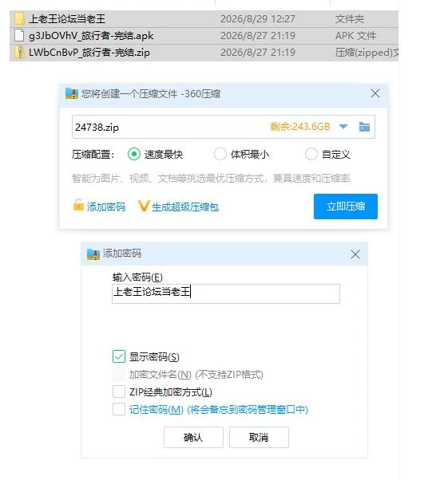
Task: Uncheck the 显示密码(S) checkbox
Action: click(119, 356)
